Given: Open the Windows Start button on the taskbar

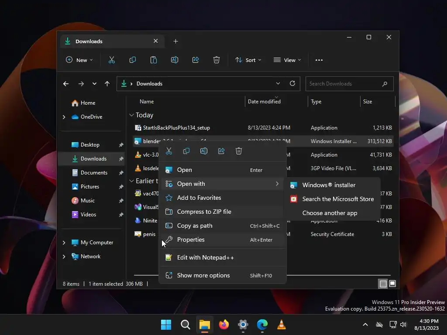Looking at the screenshot, I should 166,325.
